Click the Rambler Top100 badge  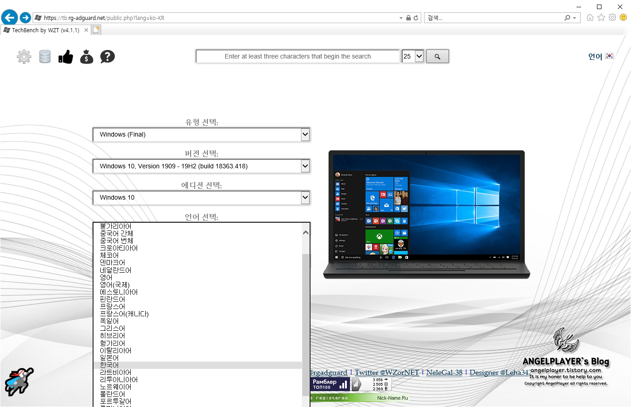pos(330,384)
